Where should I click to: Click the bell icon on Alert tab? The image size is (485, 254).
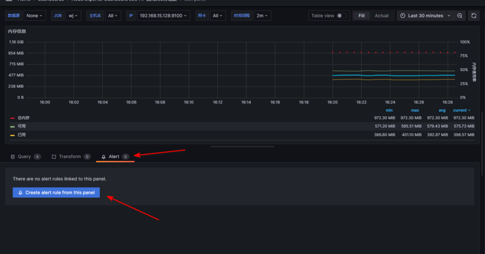[104, 157]
